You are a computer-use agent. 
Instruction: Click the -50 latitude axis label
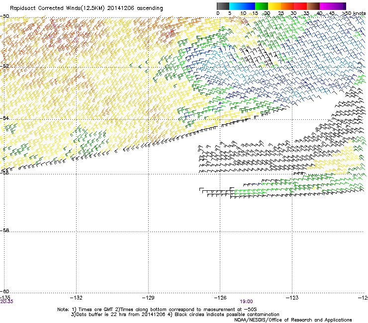click(4, 16)
